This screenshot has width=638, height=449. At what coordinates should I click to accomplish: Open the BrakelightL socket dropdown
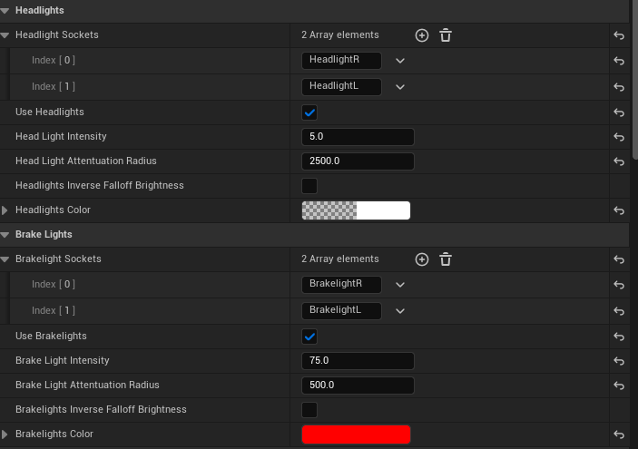[x=399, y=310]
